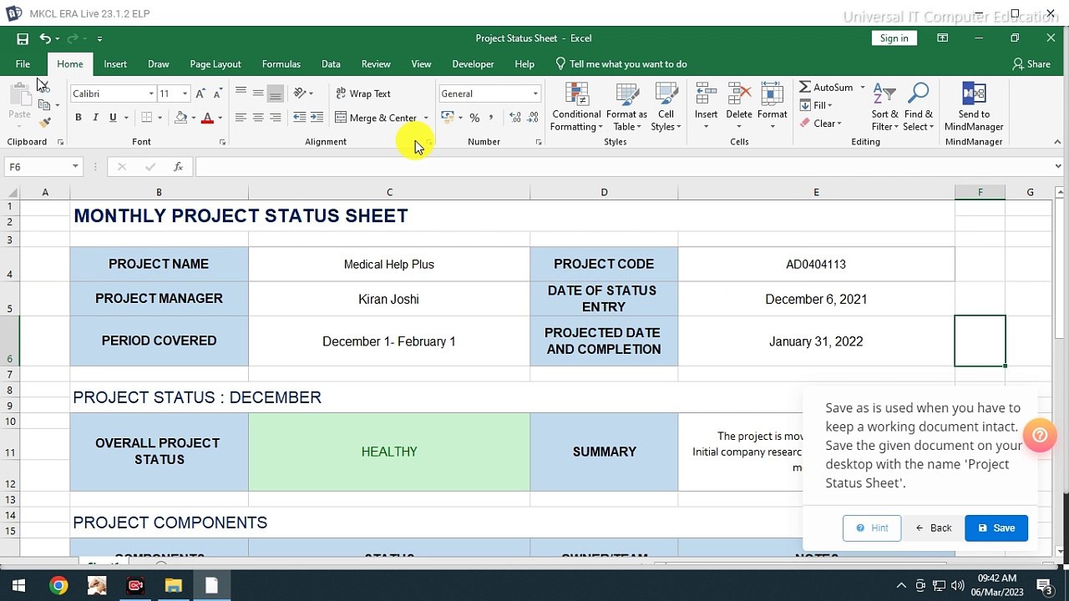Select the Medical Help Plus cell

388,265
